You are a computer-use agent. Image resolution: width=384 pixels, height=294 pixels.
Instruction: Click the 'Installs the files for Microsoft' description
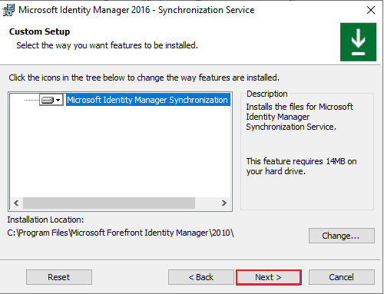300,117
